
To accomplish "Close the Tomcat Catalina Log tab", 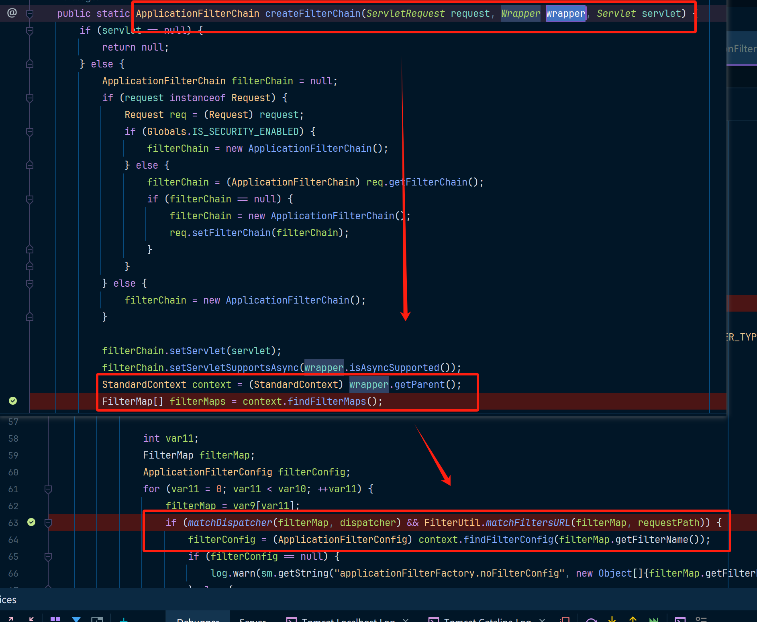I will (542, 620).
